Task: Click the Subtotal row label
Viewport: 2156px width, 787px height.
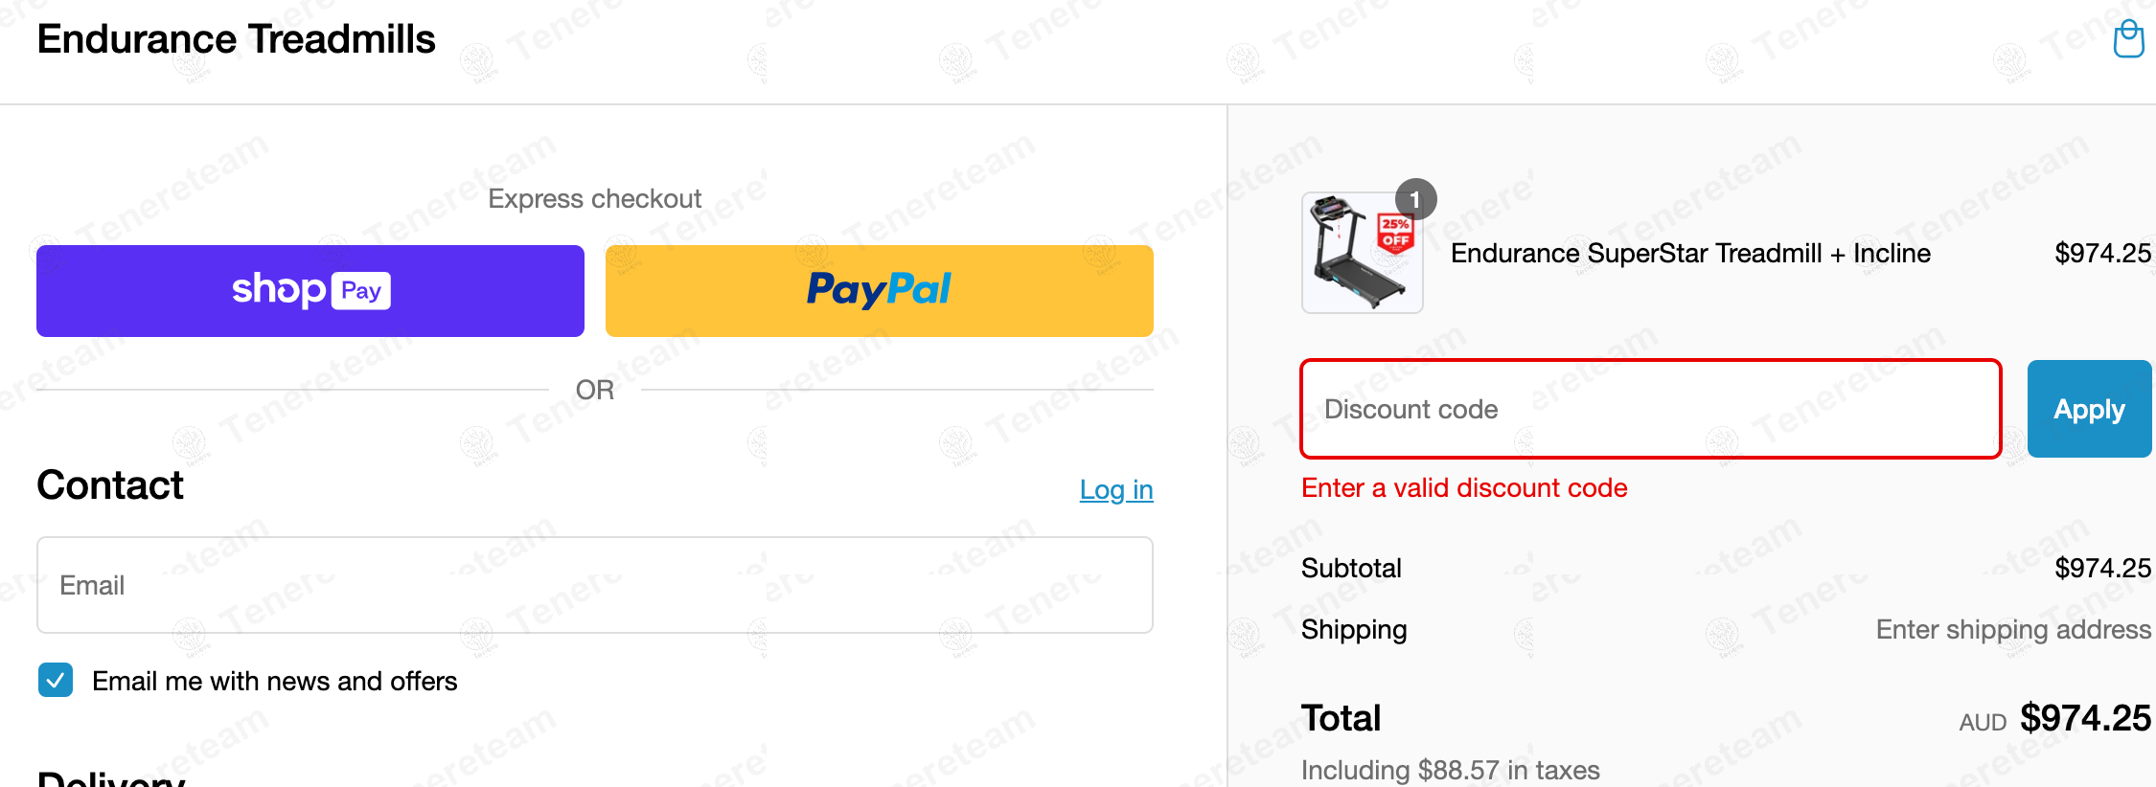Action: point(1351,568)
